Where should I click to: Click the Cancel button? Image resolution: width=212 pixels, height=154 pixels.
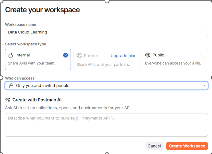[154, 146]
